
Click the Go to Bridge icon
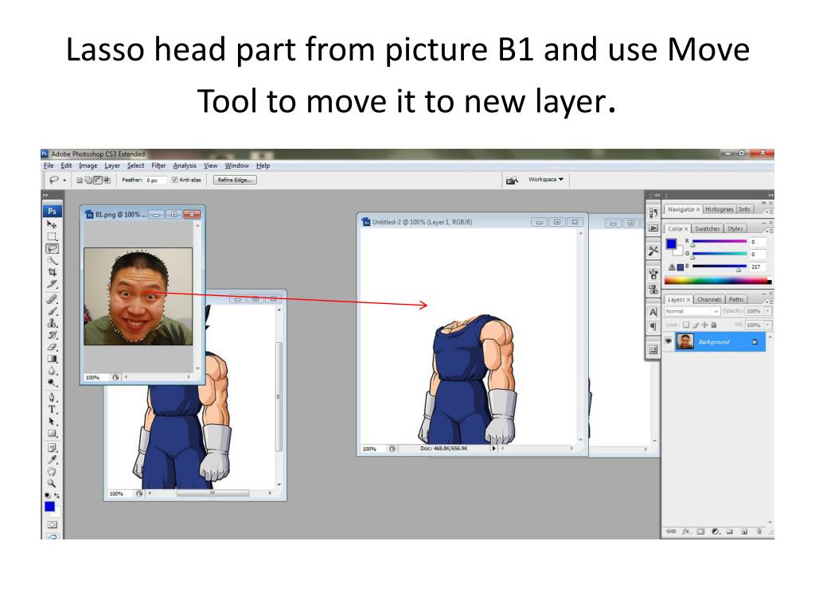(512, 181)
